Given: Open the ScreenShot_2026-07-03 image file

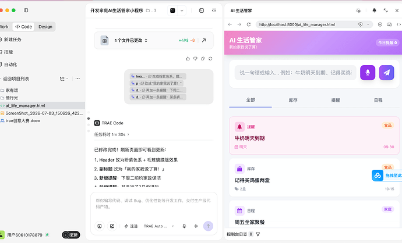Looking at the screenshot, I should point(43,113).
